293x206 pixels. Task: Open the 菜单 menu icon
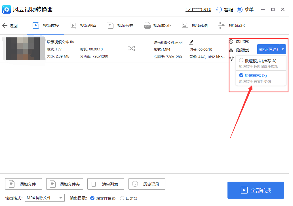[240, 10]
